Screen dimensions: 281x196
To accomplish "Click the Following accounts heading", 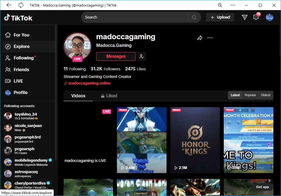I will [x=19, y=106].
